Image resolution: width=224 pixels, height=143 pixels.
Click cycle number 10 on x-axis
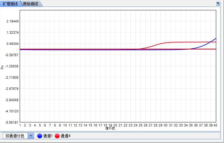tap(65, 125)
